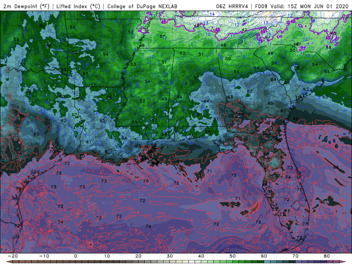Click the '20' colorbar scale label
The image size is (352, 264).
138,256
